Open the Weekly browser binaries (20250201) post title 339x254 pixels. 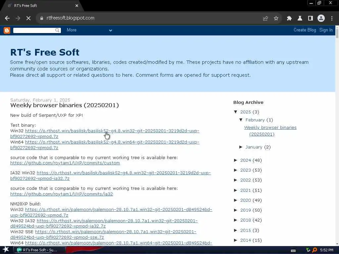coord(65,105)
